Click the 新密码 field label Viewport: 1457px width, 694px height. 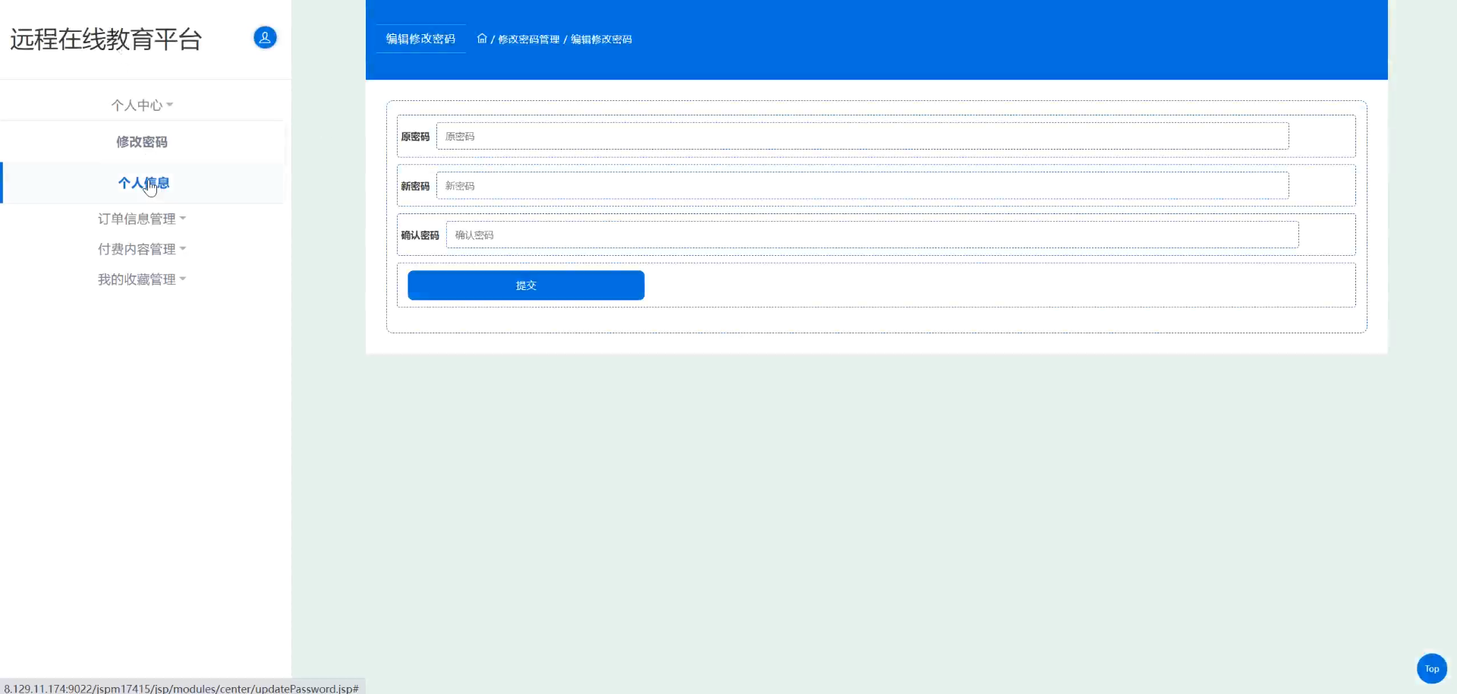[x=415, y=186]
